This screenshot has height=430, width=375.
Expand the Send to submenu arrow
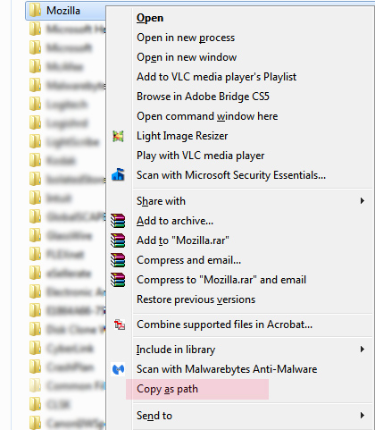[362, 416]
